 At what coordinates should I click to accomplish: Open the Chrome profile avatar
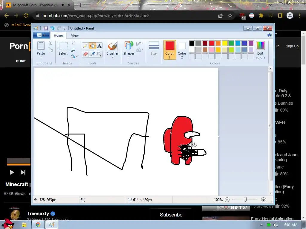[x=290, y=16]
